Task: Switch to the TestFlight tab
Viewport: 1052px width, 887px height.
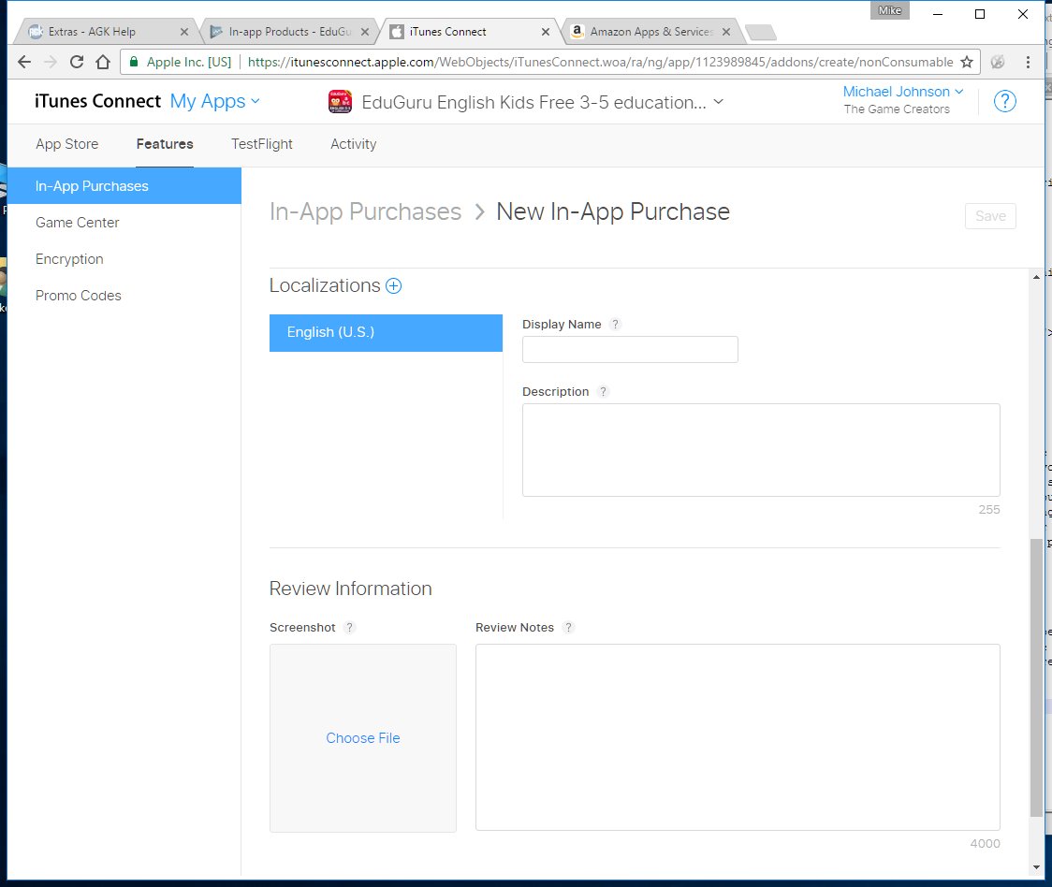Action: [262, 144]
